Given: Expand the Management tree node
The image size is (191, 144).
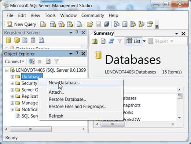Looking at the screenshot, I should 12,103.
